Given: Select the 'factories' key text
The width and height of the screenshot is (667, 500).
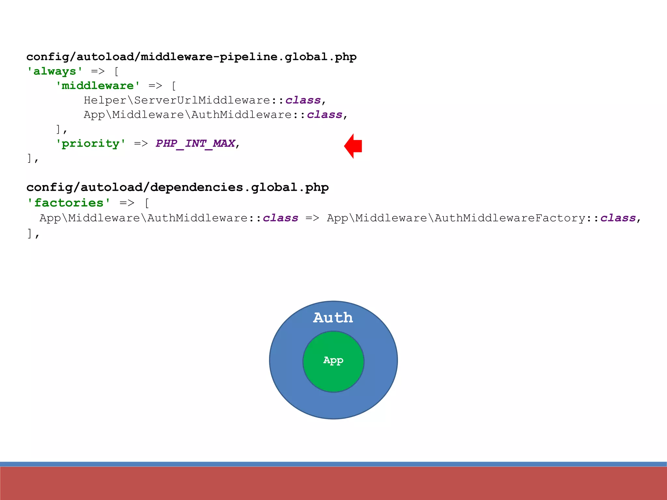Looking at the screenshot, I should 69,203.
